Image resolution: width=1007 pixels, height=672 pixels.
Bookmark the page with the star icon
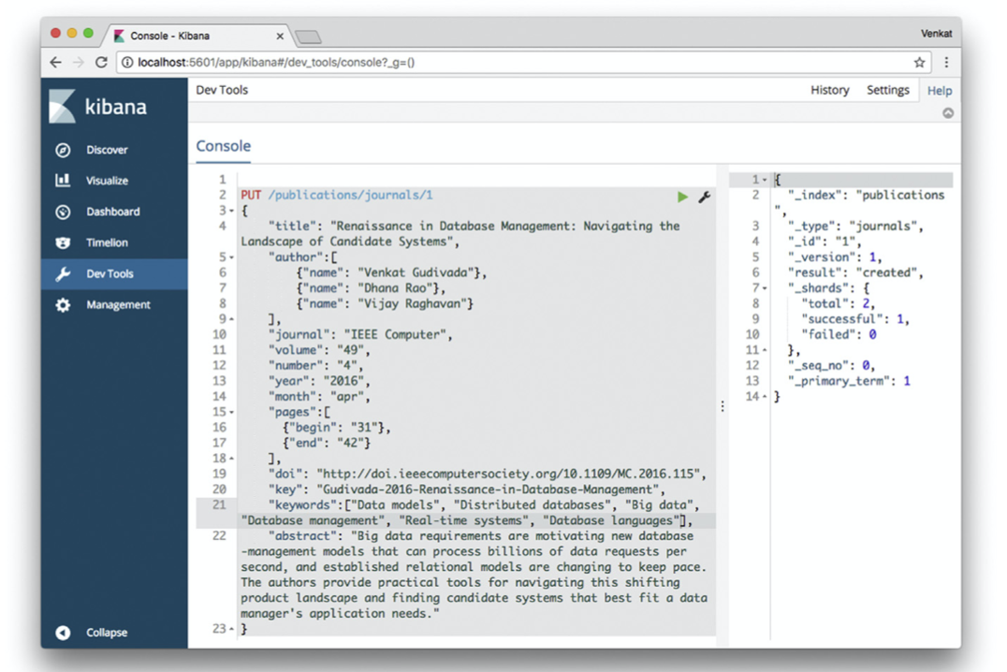coord(920,63)
